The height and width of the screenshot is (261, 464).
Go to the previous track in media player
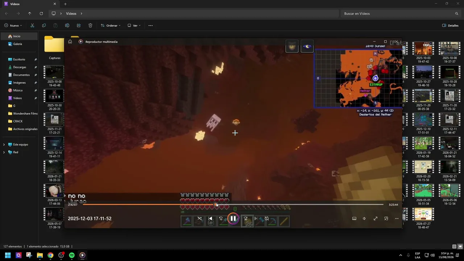[210, 219]
